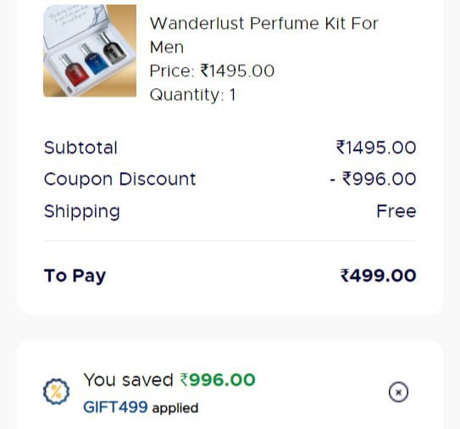Image resolution: width=460 pixels, height=429 pixels.
Task: Click the You saved ₹996.00 message
Action: (x=169, y=380)
